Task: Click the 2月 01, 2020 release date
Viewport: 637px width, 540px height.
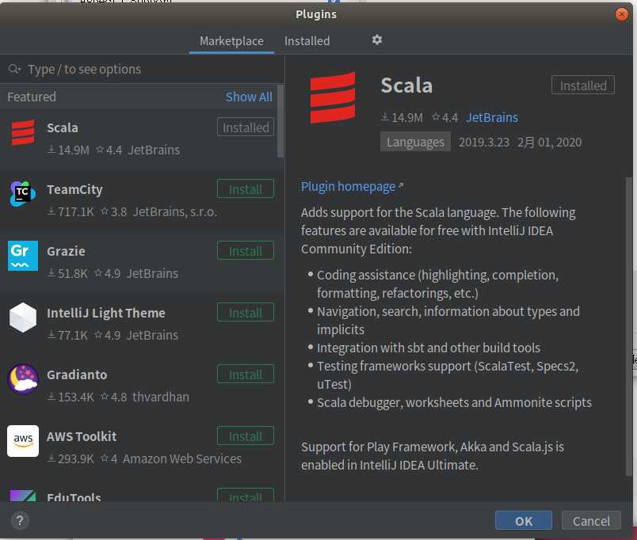Action: point(549,142)
